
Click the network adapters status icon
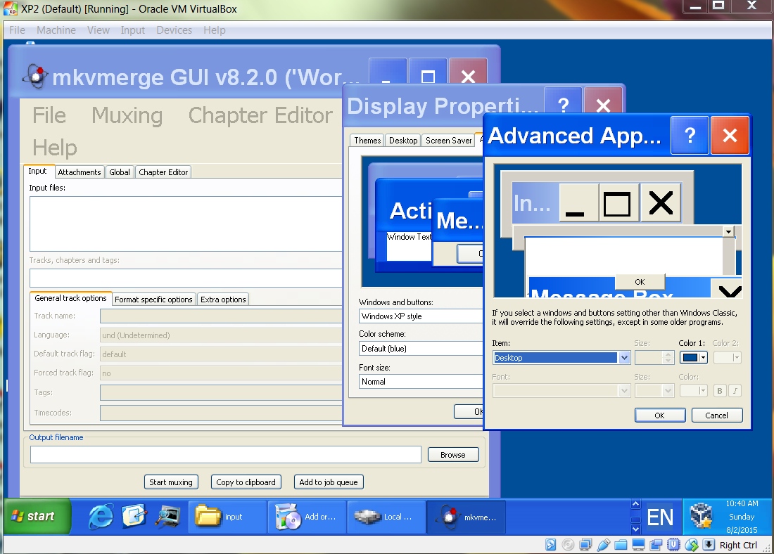pyautogui.click(x=585, y=545)
